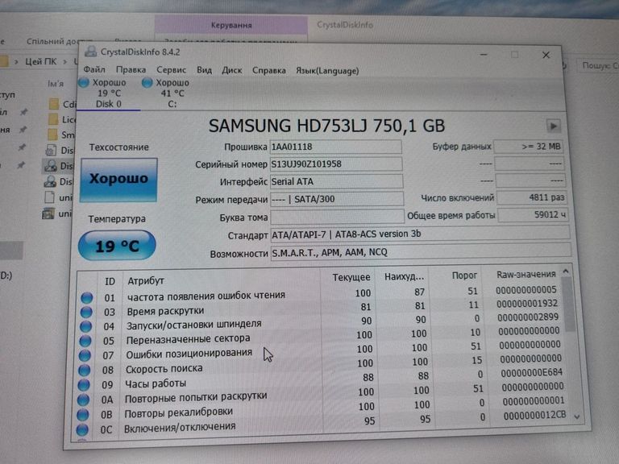Click the Ім'я column header in Explorer

point(56,84)
